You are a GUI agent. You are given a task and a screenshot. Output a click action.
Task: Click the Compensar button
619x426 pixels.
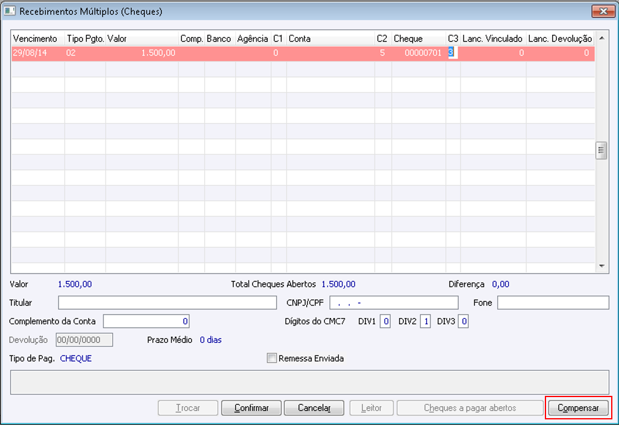click(578, 408)
